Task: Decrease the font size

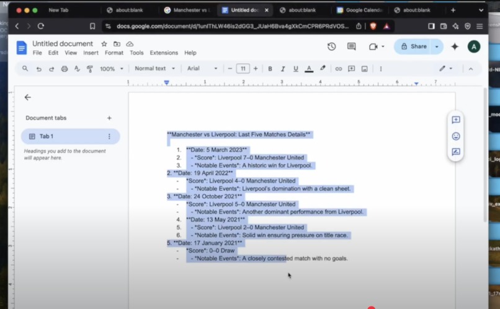Action: coord(230,69)
